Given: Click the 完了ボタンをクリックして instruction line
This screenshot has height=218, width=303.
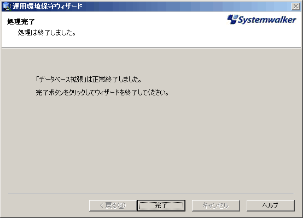Looking at the screenshot, I should [x=102, y=93].
